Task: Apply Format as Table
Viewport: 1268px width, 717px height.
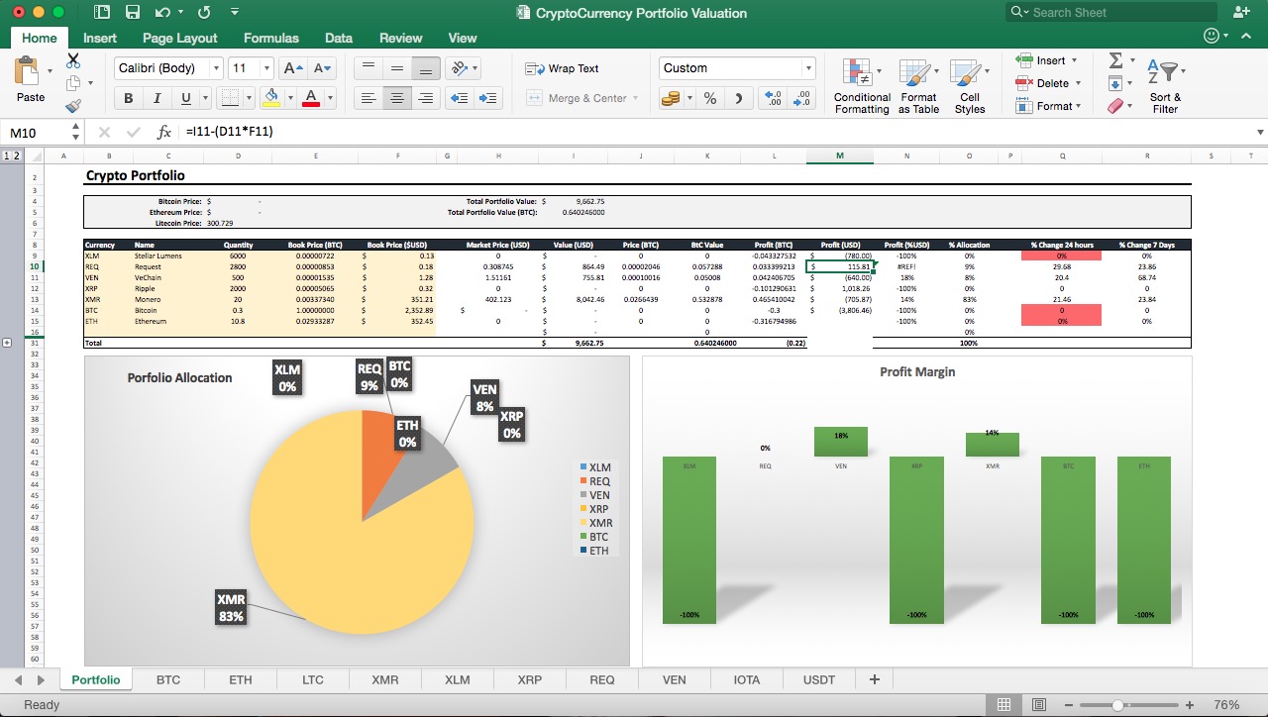Action: [x=917, y=86]
